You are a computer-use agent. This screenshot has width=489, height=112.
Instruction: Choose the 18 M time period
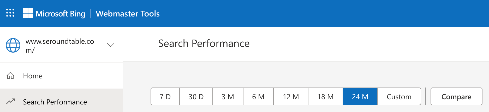pos(325,97)
